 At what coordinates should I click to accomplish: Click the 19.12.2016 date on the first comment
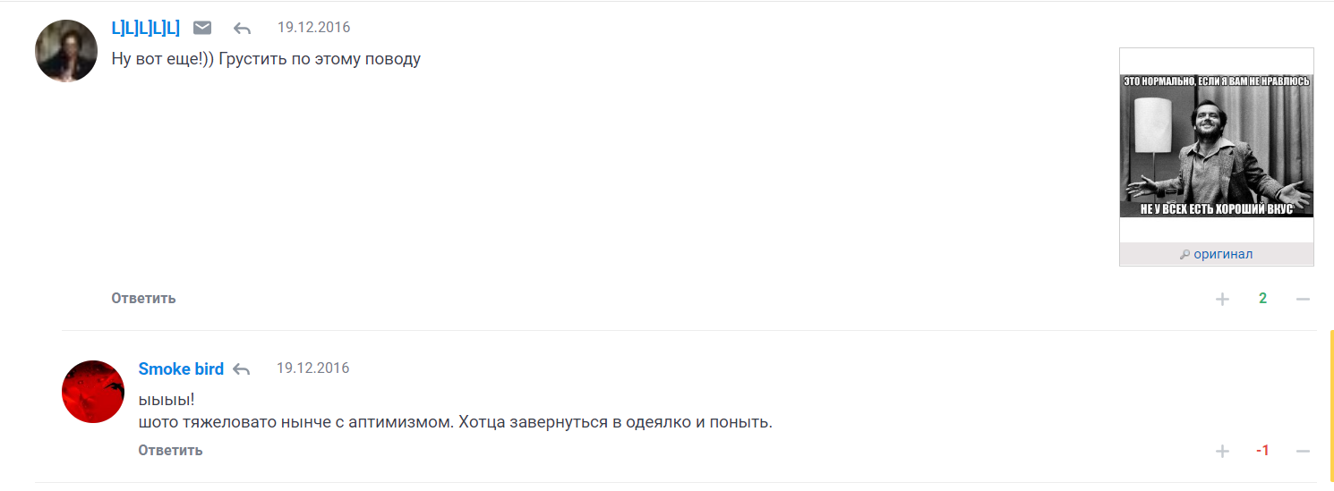pos(313,28)
